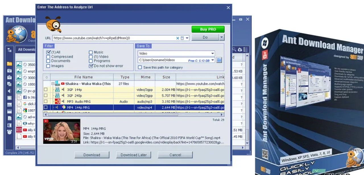Open the Video category dropdown
364x175 pixels.
(212, 53)
